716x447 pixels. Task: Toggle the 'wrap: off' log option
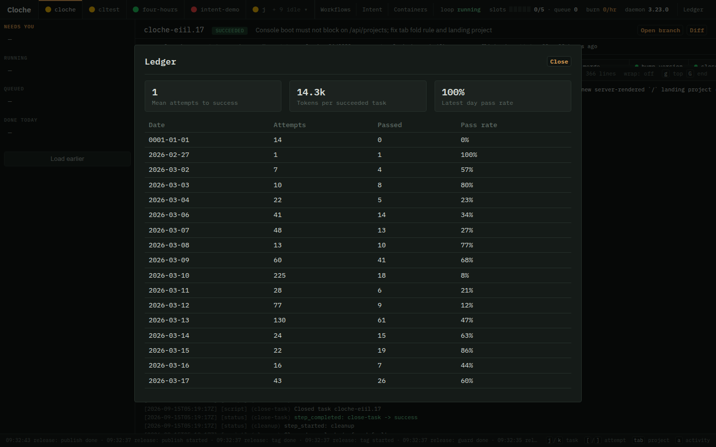pos(638,74)
